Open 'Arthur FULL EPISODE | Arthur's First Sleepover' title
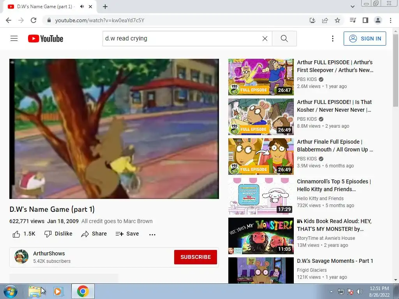Viewport: 399px width, 299px height. pyautogui.click(x=335, y=66)
